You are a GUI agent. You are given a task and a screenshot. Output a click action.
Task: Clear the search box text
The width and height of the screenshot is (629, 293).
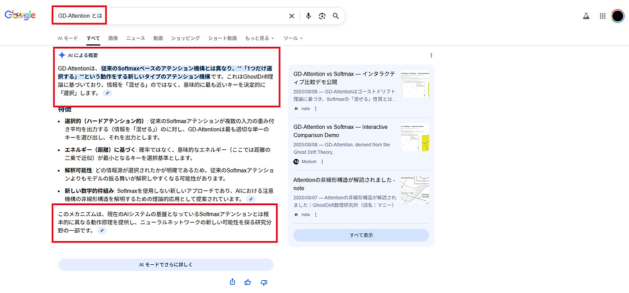291,16
